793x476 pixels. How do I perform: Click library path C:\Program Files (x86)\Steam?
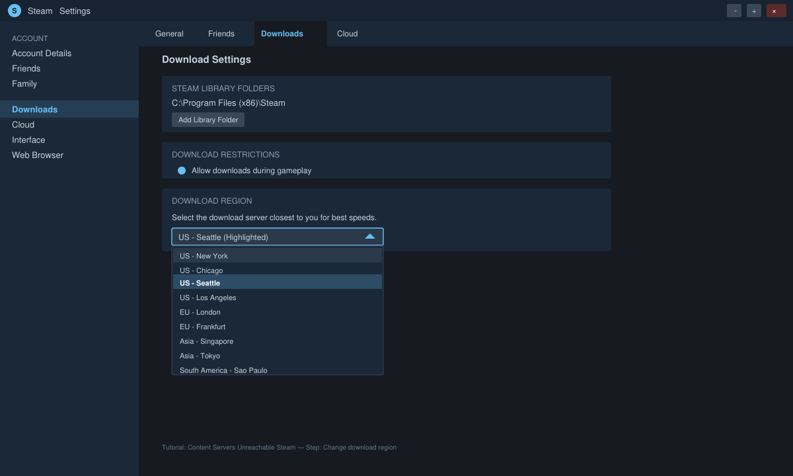click(x=229, y=103)
